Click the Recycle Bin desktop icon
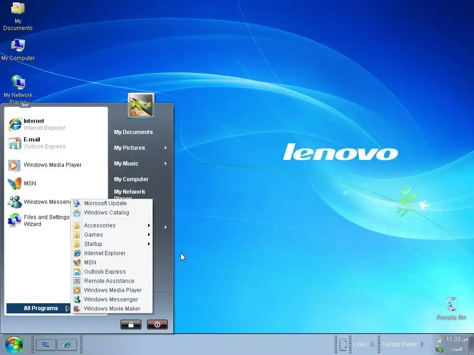 [x=451, y=308]
